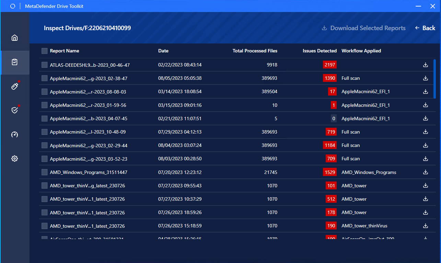The image size is (441, 263).
Task: Click the 21745 processed files cell
Action: (271, 172)
